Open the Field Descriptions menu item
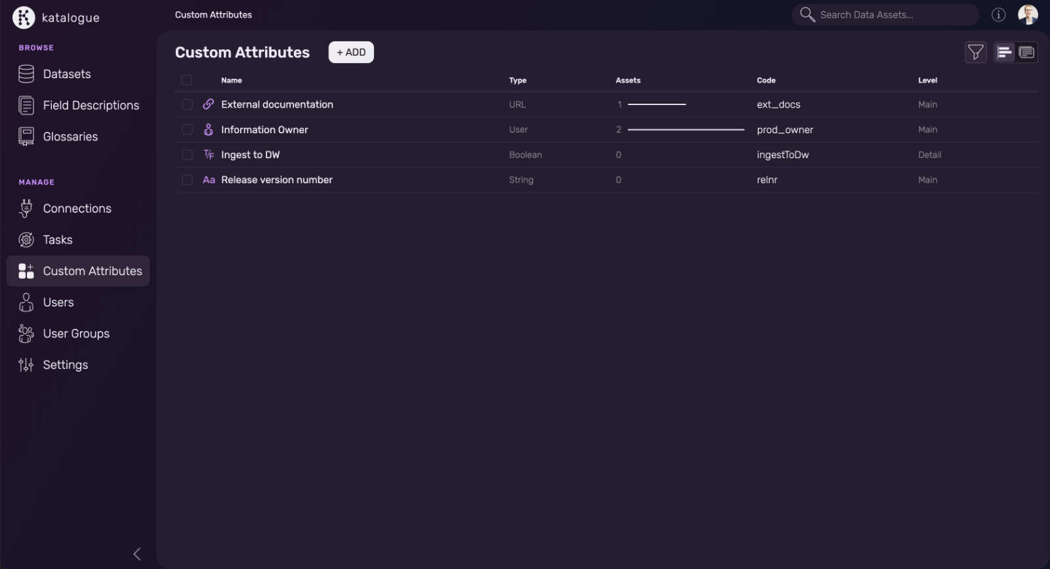 coord(78,105)
